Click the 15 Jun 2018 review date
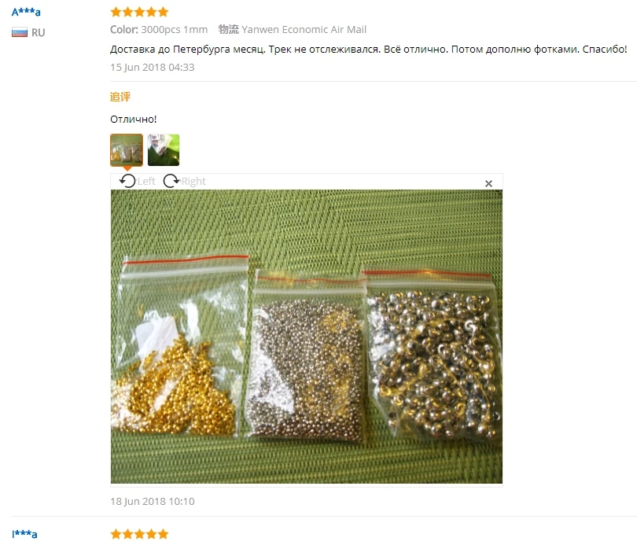637x545 pixels. tap(153, 67)
